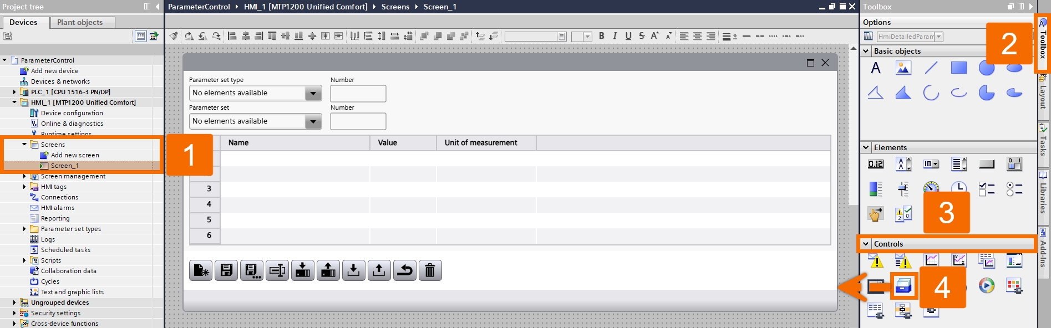The image size is (1051, 328).
Task: Select the solid line style
Action: coord(747,36)
